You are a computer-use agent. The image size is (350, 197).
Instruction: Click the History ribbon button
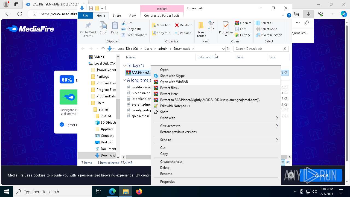(x=243, y=35)
